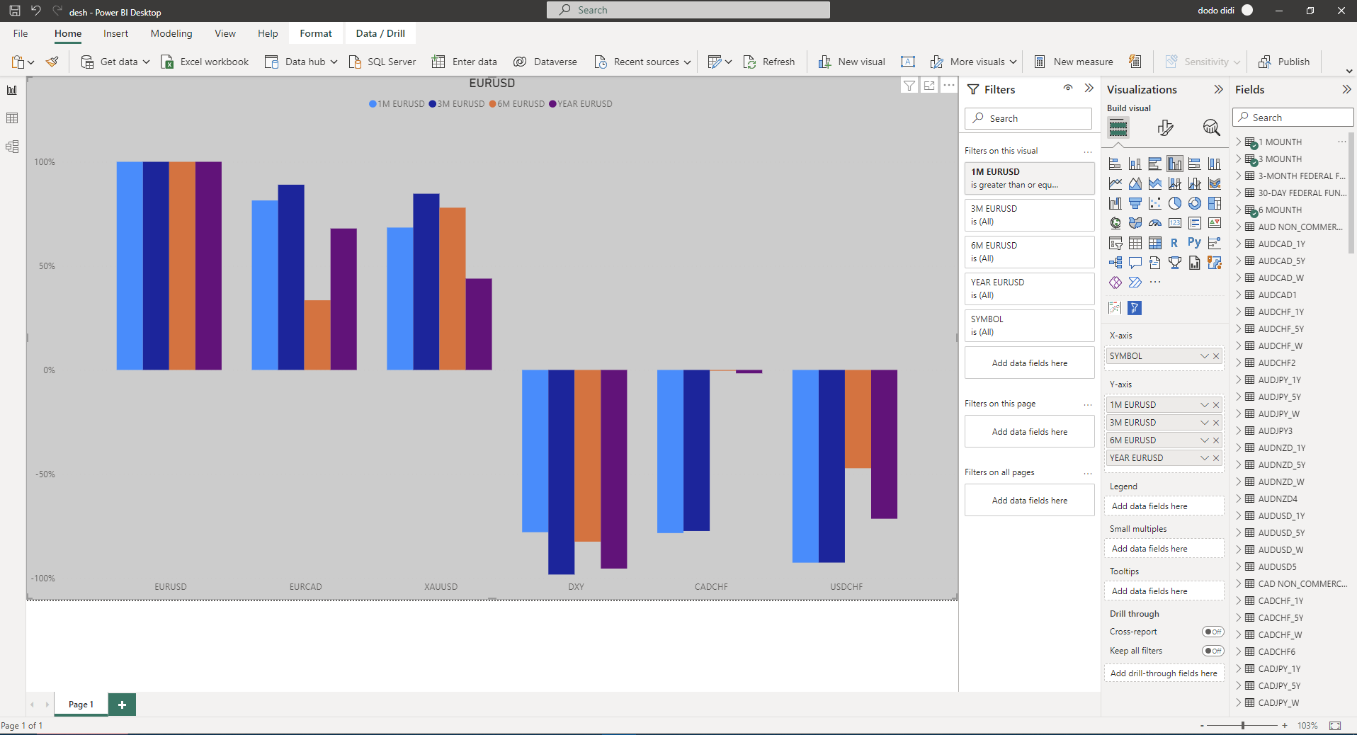Toggle Cross-report drill through switch
This screenshot has width=1357, height=735.
click(1213, 632)
